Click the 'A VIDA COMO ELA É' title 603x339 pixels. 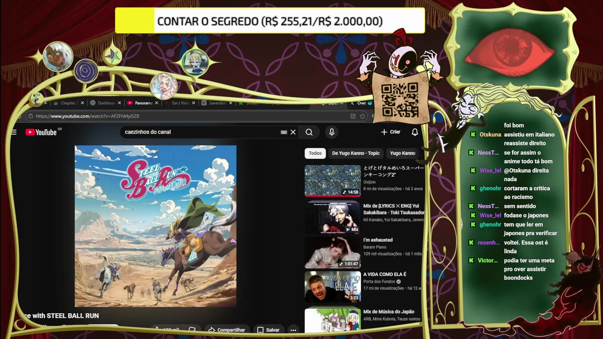(384, 274)
